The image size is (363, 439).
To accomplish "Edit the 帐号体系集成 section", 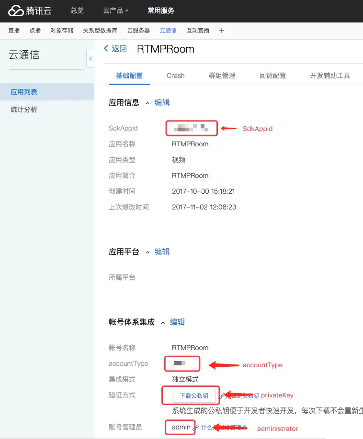I will coord(178,322).
